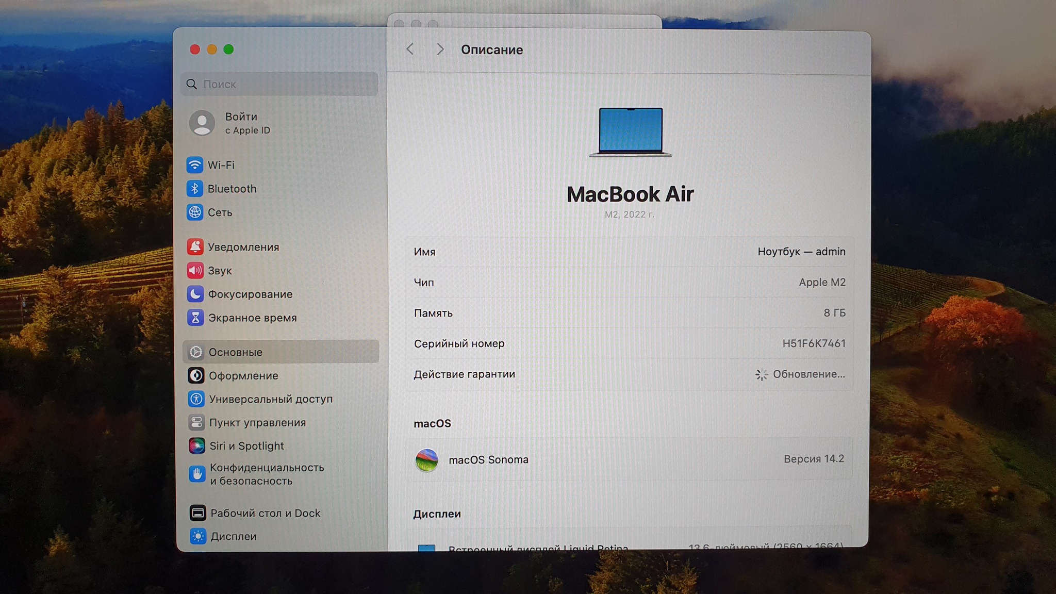Click the Bluetooth icon in sidebar
The width and height of the screenshot is (1056, 594).
click(194, 189)
